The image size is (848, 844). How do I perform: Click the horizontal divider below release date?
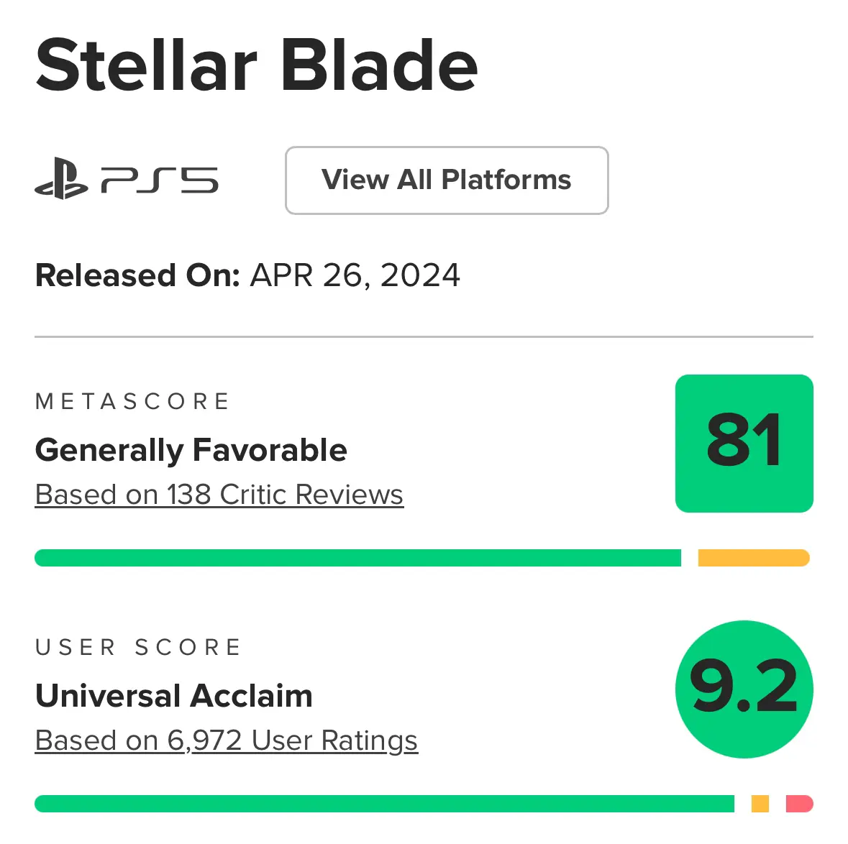point(424,337)
